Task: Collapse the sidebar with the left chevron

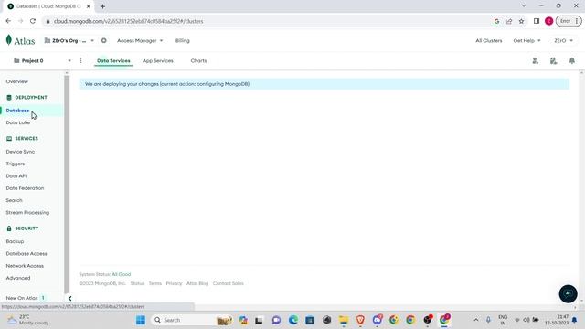Action: point(69,299)
